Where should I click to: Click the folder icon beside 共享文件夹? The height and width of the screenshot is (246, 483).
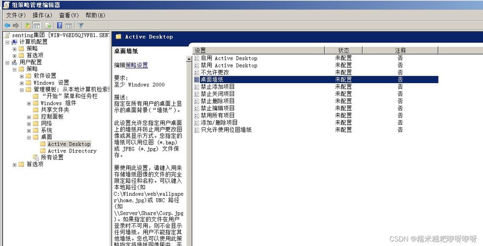[35, 110]
